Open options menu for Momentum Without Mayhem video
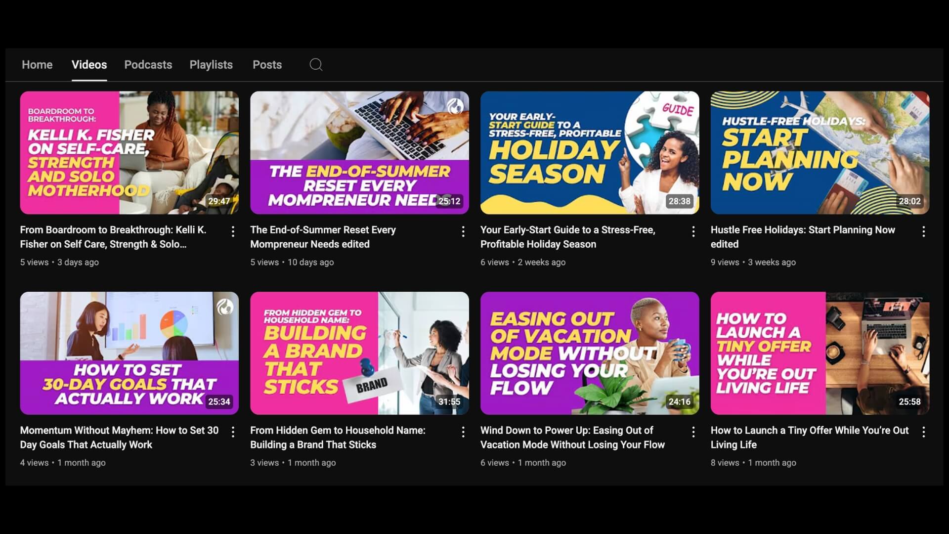This screenshot has height=534, width=949. point(233,432)
